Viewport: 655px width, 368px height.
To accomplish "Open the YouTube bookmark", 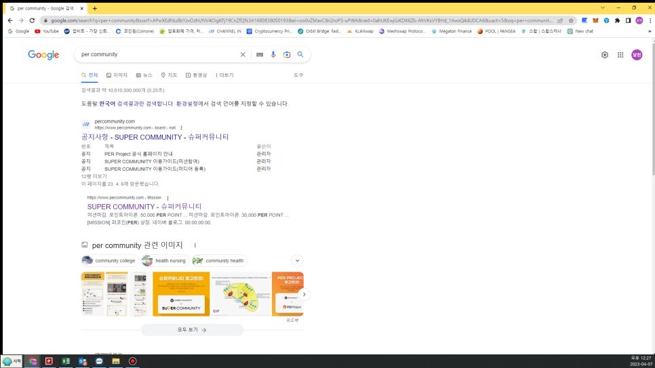I will tap(46, 31).
